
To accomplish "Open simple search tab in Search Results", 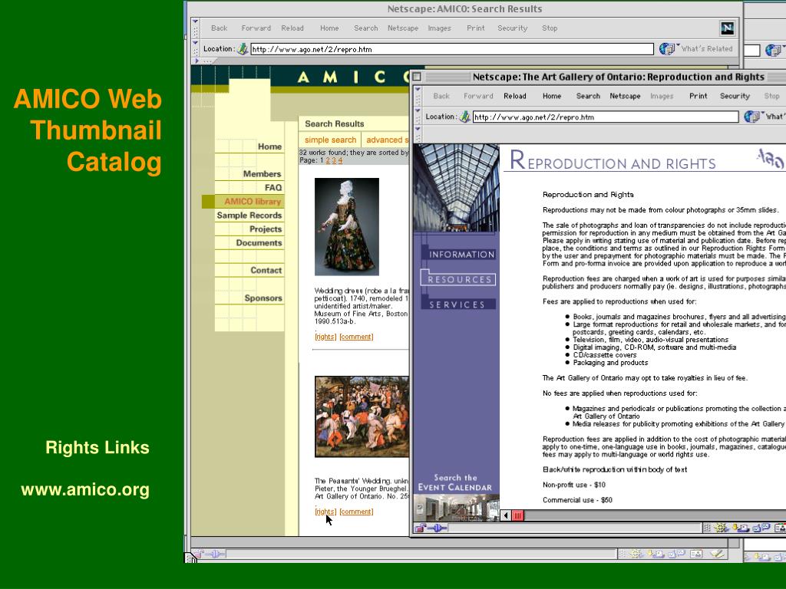I will (x=330, y=140).
